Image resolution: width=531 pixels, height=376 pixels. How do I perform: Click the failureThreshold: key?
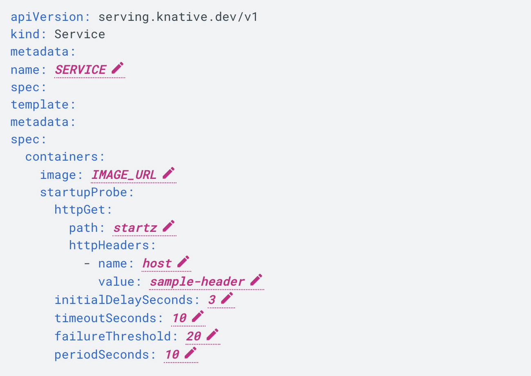coord(116,336)
